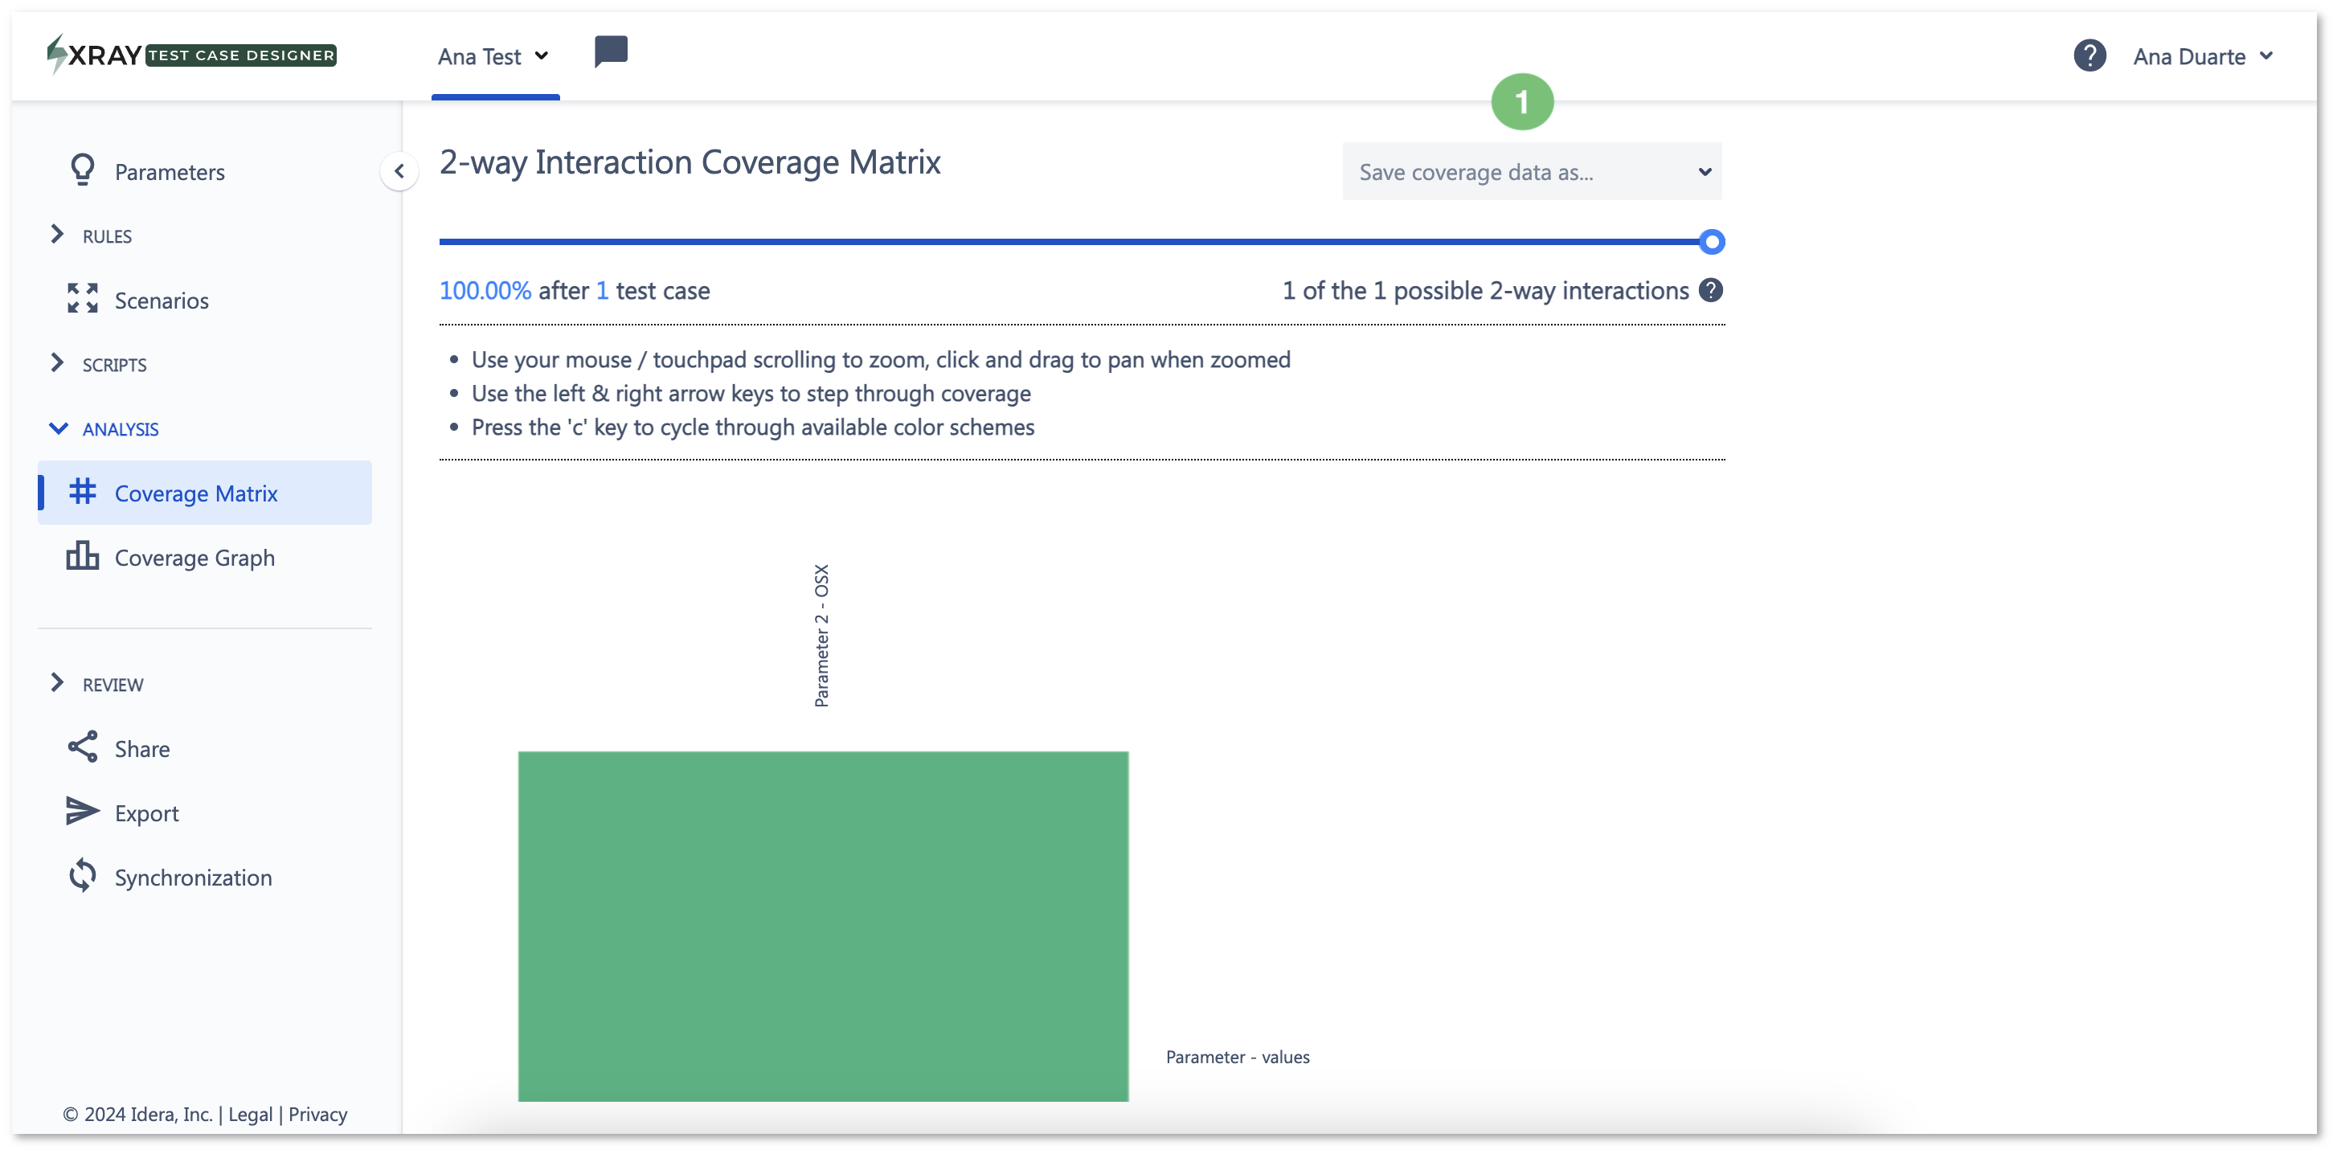Open the chat message icon in header

tap(611, 52)
